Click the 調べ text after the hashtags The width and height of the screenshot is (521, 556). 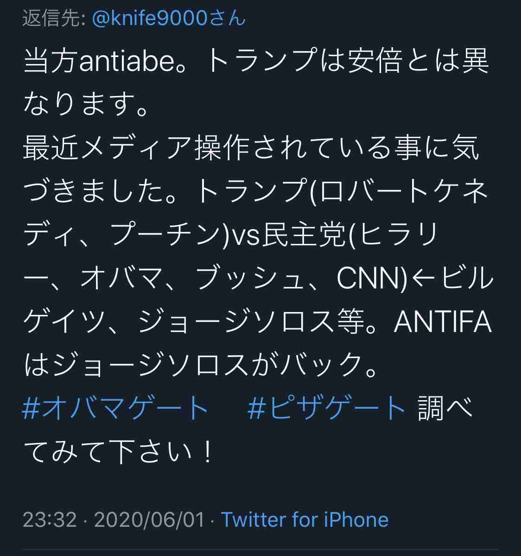(x=445, y=408)
